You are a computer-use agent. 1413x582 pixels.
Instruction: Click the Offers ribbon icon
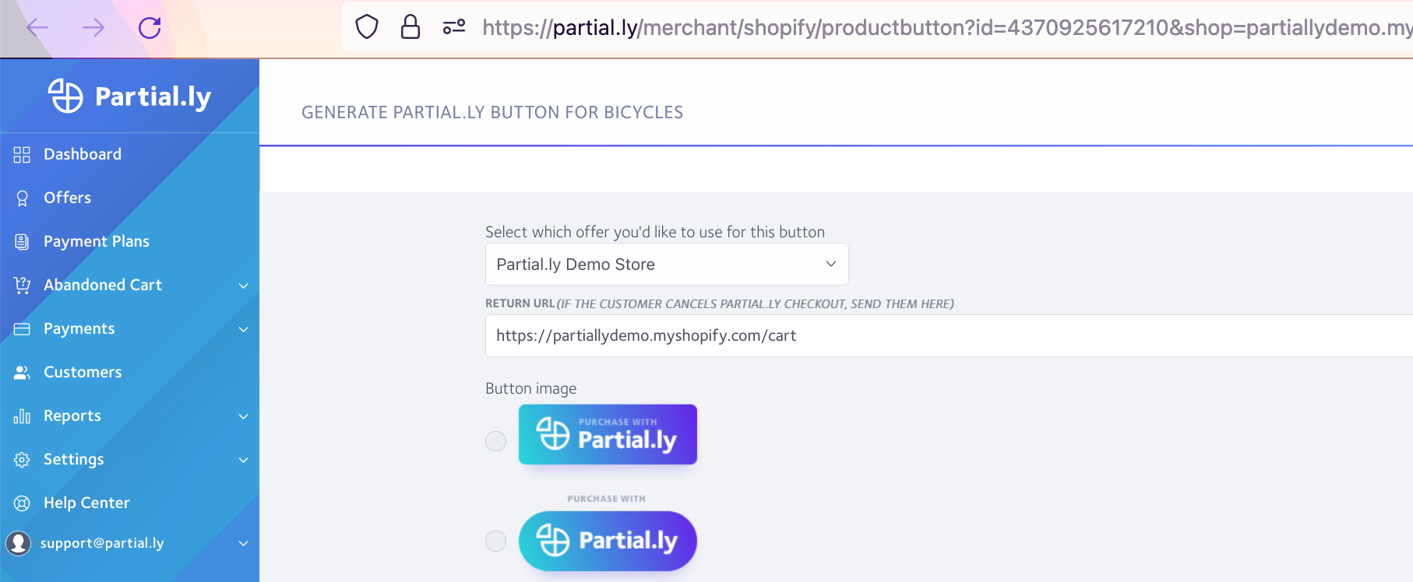[22, 198]
